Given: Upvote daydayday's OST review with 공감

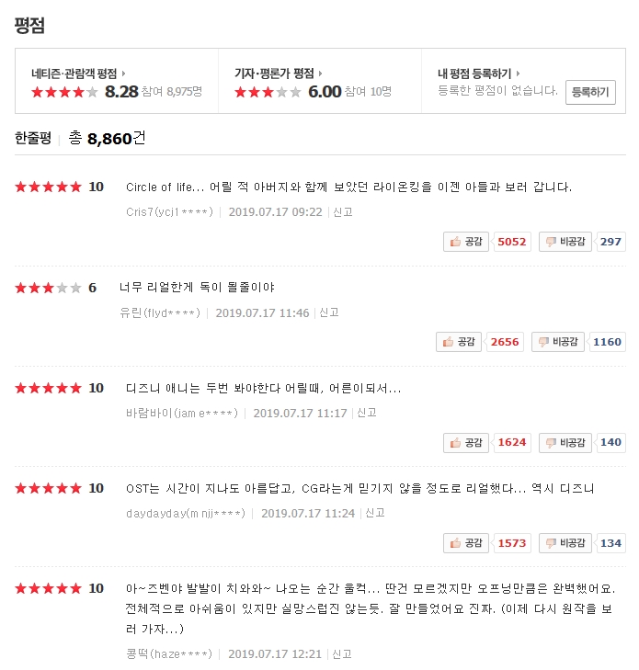Looking at the screenshot, I should pos(466,543).
